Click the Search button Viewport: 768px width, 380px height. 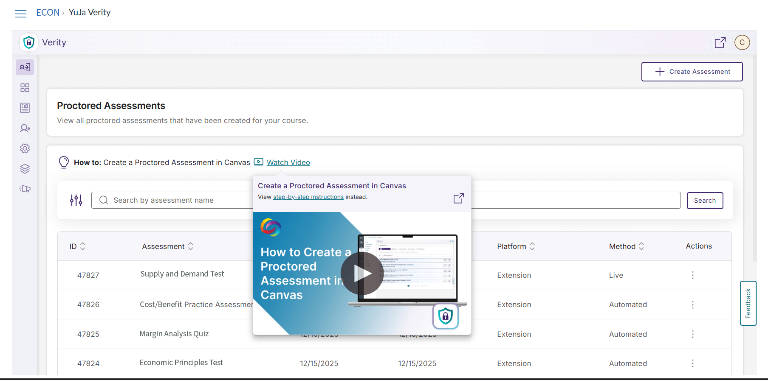(x=705, y=201)
